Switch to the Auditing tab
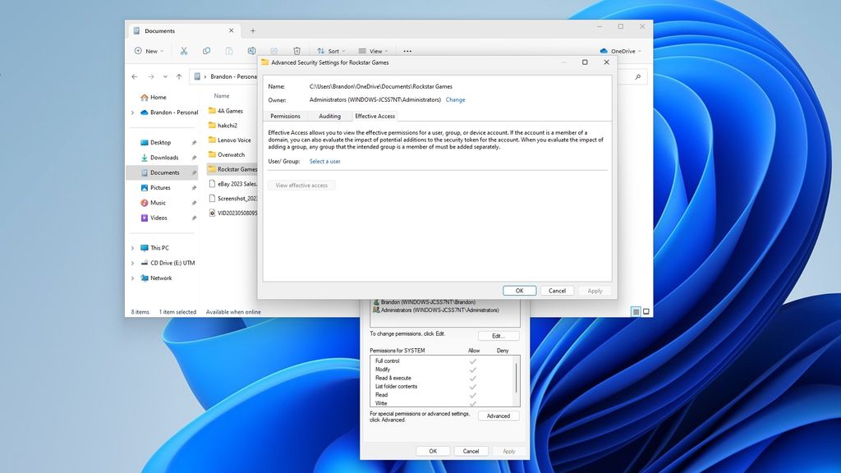The width and height of the screenshot is (841, 473). (330, 116)
